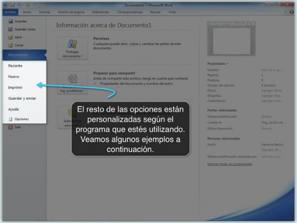Screen dimensions: 297x223
Task: Open the Reciente section
Action: coord(24,66)
